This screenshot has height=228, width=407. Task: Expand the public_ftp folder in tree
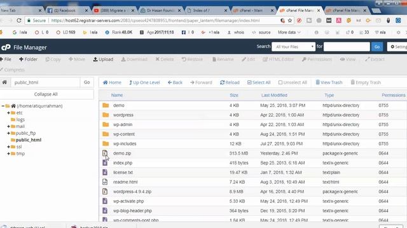(x=8, y=133)
